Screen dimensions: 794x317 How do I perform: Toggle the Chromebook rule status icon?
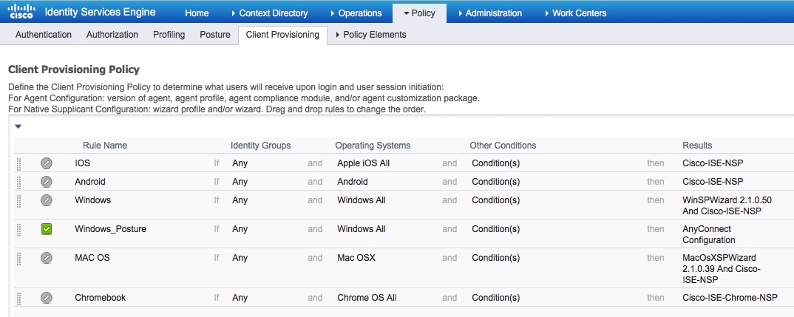(x=46, y=298)
